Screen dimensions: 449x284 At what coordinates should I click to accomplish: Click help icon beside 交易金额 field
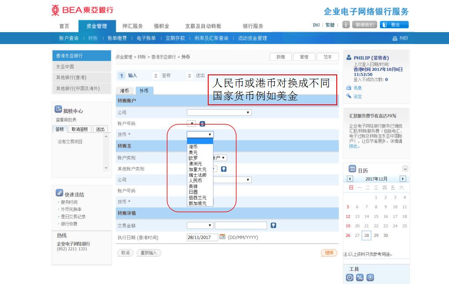coord(273,225)
